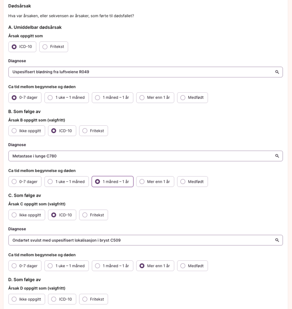Select Medfødt duration for immediate cause A
The width and height of the screenshot is (292, 309).
(x=192, y=98)
